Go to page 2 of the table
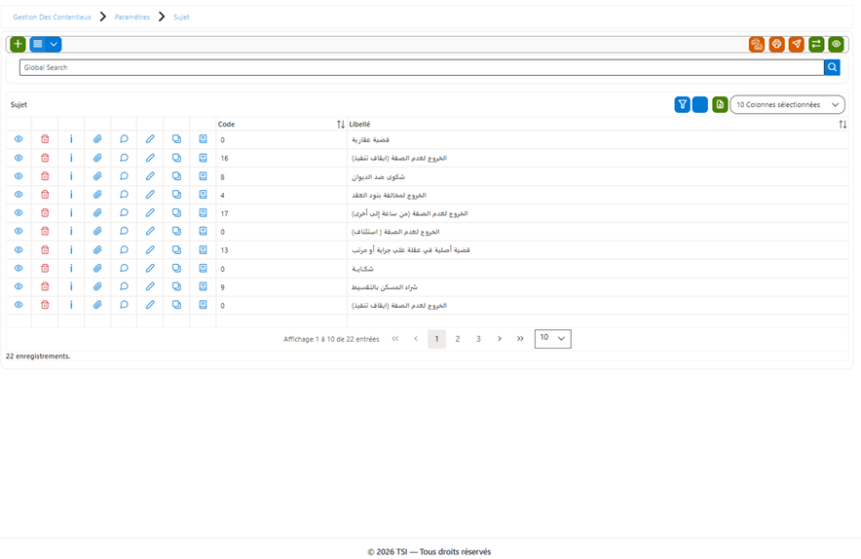The image size is (861, 559). point(458,339)
